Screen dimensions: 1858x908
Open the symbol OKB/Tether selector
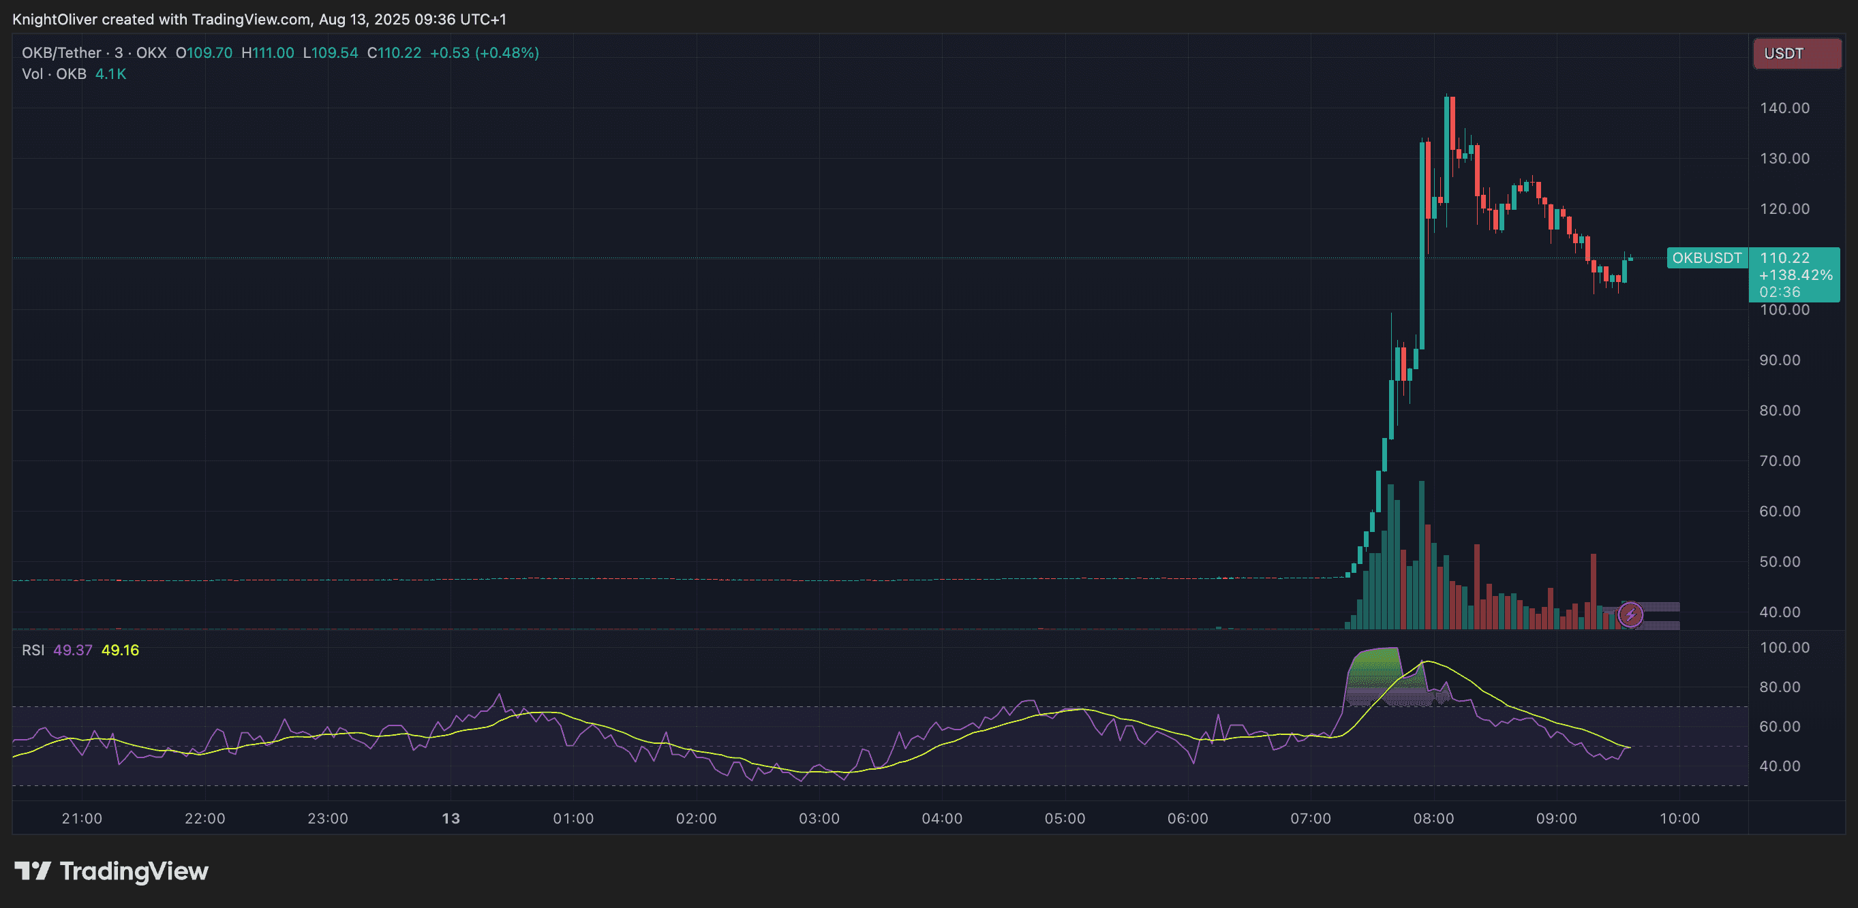coord(61,52)
